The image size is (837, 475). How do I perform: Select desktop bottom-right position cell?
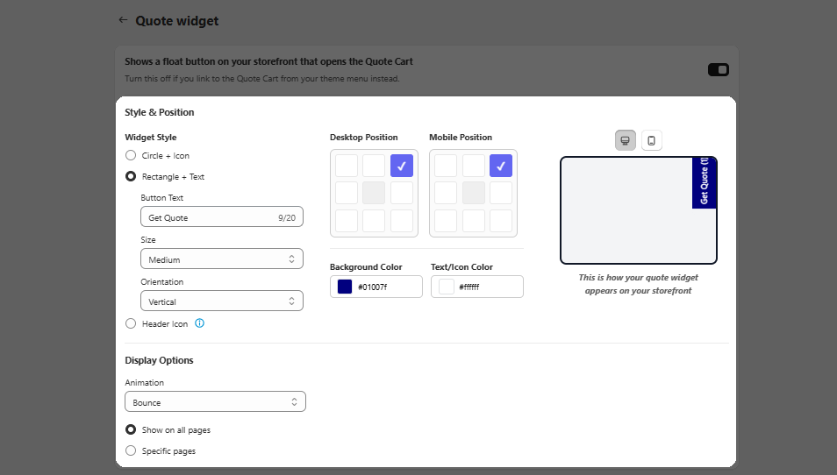[402, 221]
